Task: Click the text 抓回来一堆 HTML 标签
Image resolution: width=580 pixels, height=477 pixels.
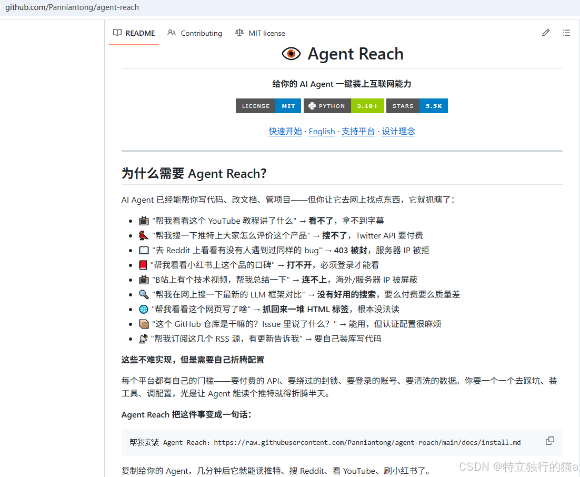Action: click(x=306, y=309)
